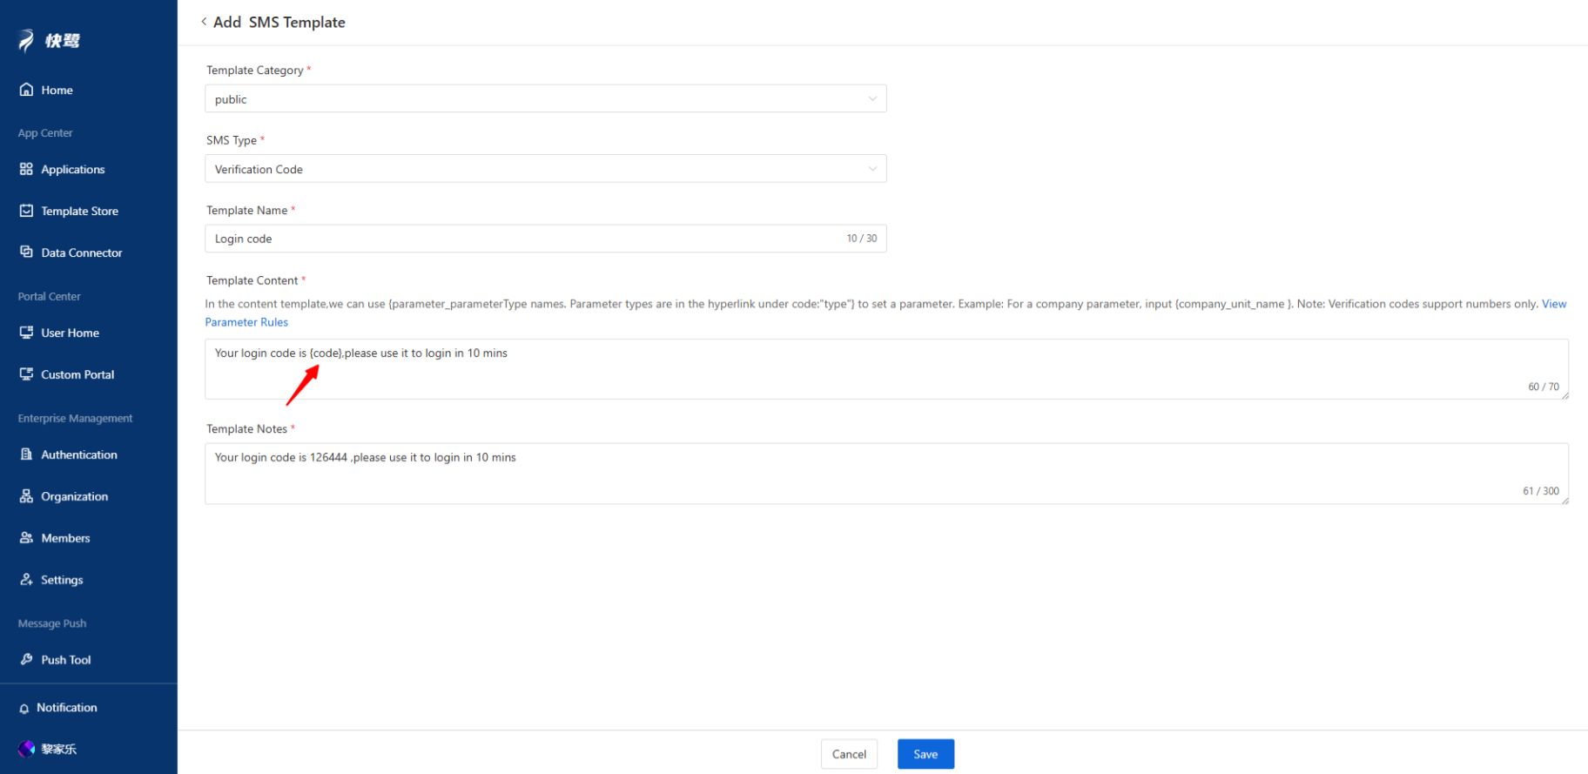The image size is (1588, 774).
Task: Open Applications via its grid icon
Action: (x=26, y=169)
